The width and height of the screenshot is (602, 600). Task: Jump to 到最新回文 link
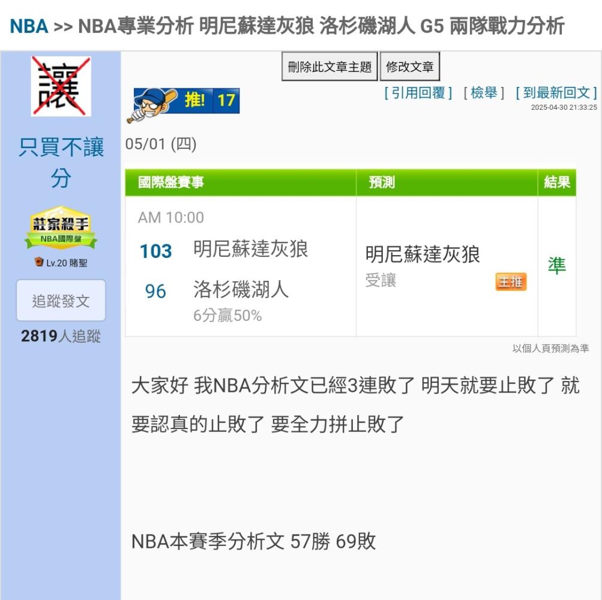(x=556, y=92)
